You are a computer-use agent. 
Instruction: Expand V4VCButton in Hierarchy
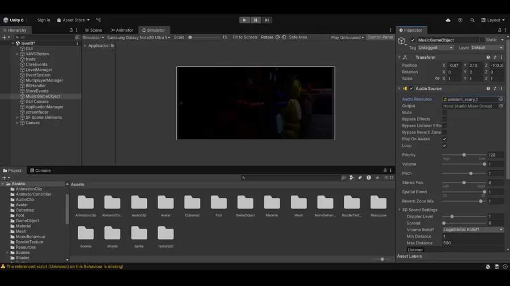tap(17, 54)
